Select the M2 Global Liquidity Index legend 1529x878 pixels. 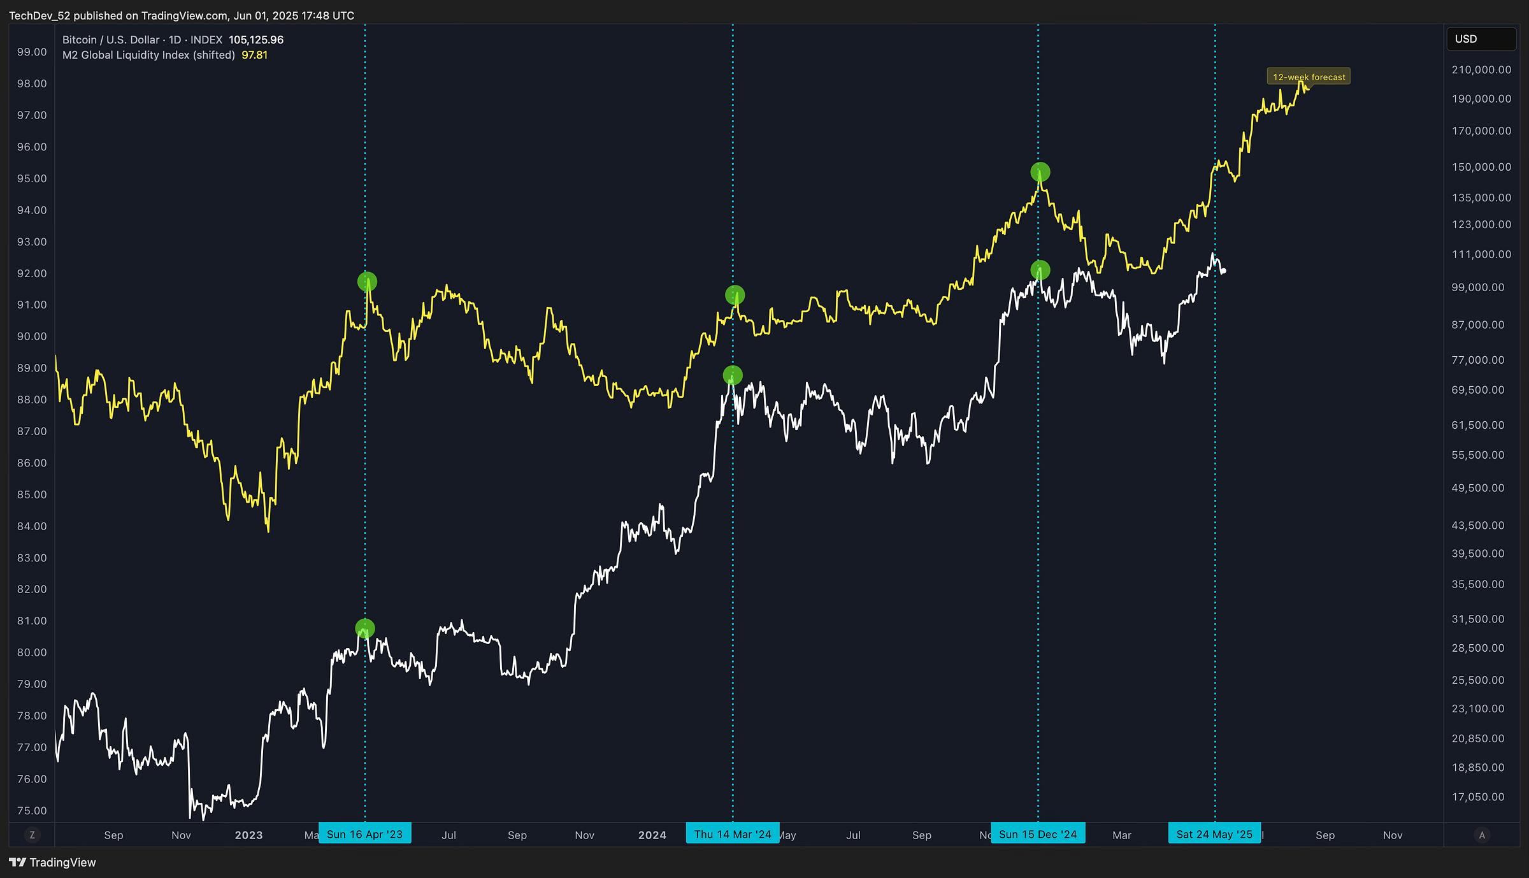click(148, 55)
